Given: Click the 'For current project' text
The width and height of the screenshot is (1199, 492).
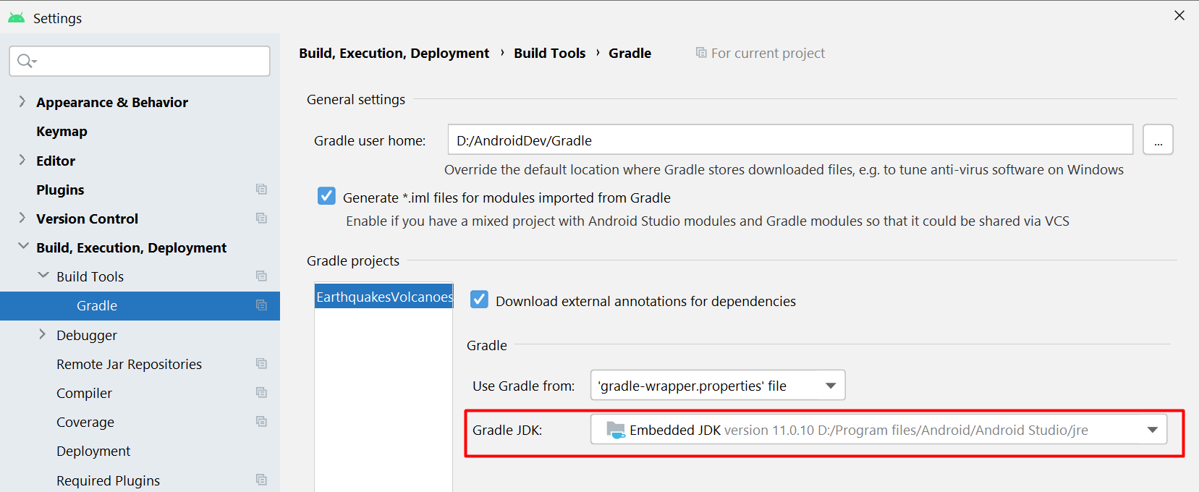Looking at the screenshot, I should click(768, 53).
